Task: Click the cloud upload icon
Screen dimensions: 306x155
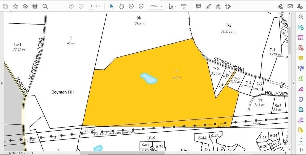Action: pyautogui.click(x=25, y=6)
